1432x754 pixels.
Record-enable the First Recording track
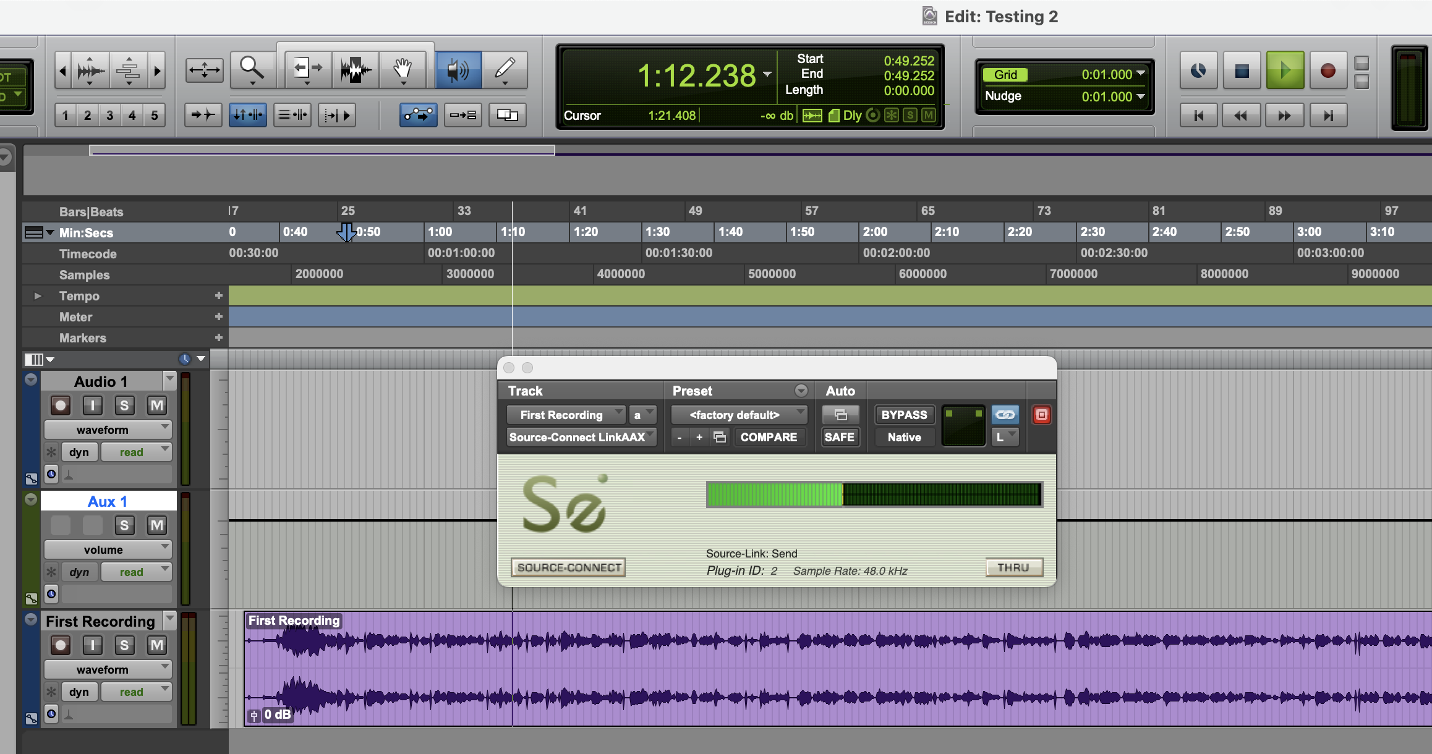click(x=61, y=645)
